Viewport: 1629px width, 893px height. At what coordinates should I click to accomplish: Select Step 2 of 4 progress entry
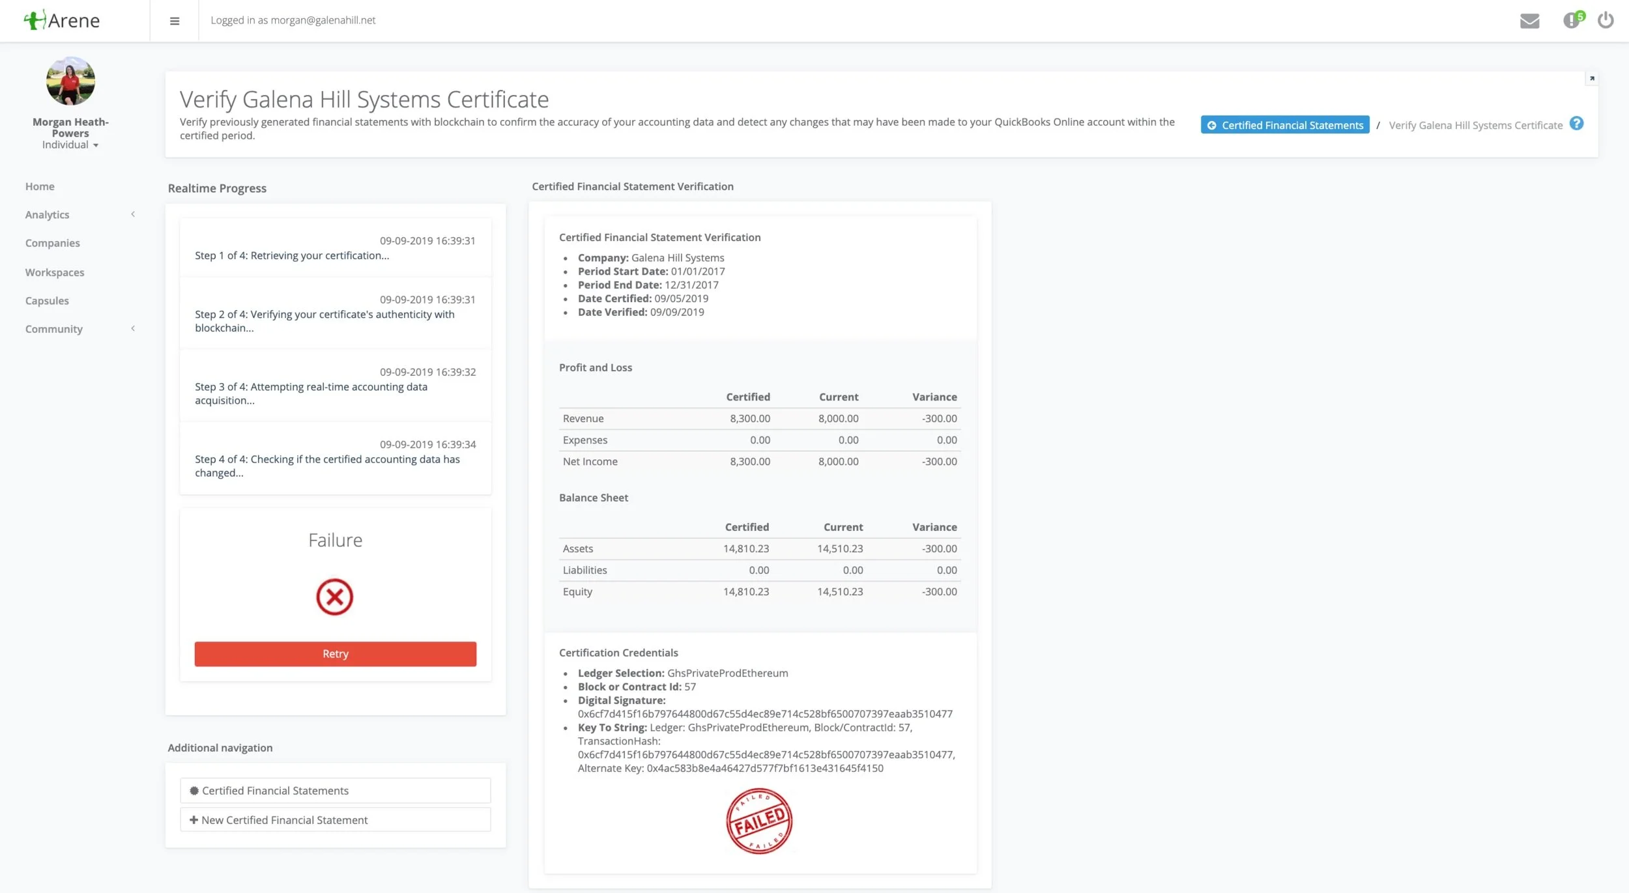pos(335,313)
